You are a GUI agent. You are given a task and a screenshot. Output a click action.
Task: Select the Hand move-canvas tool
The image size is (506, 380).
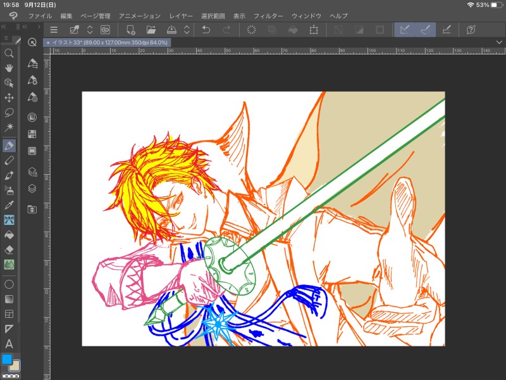click(x=9, y=68)
